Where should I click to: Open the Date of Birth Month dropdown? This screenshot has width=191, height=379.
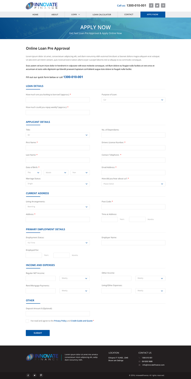pos(56,173)
